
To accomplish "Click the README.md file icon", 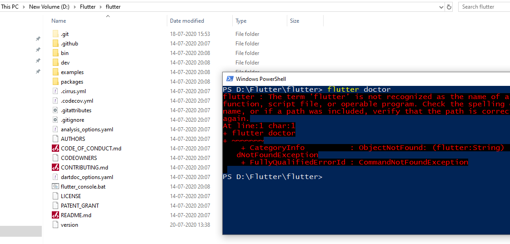I will click(x=55, y=215).
